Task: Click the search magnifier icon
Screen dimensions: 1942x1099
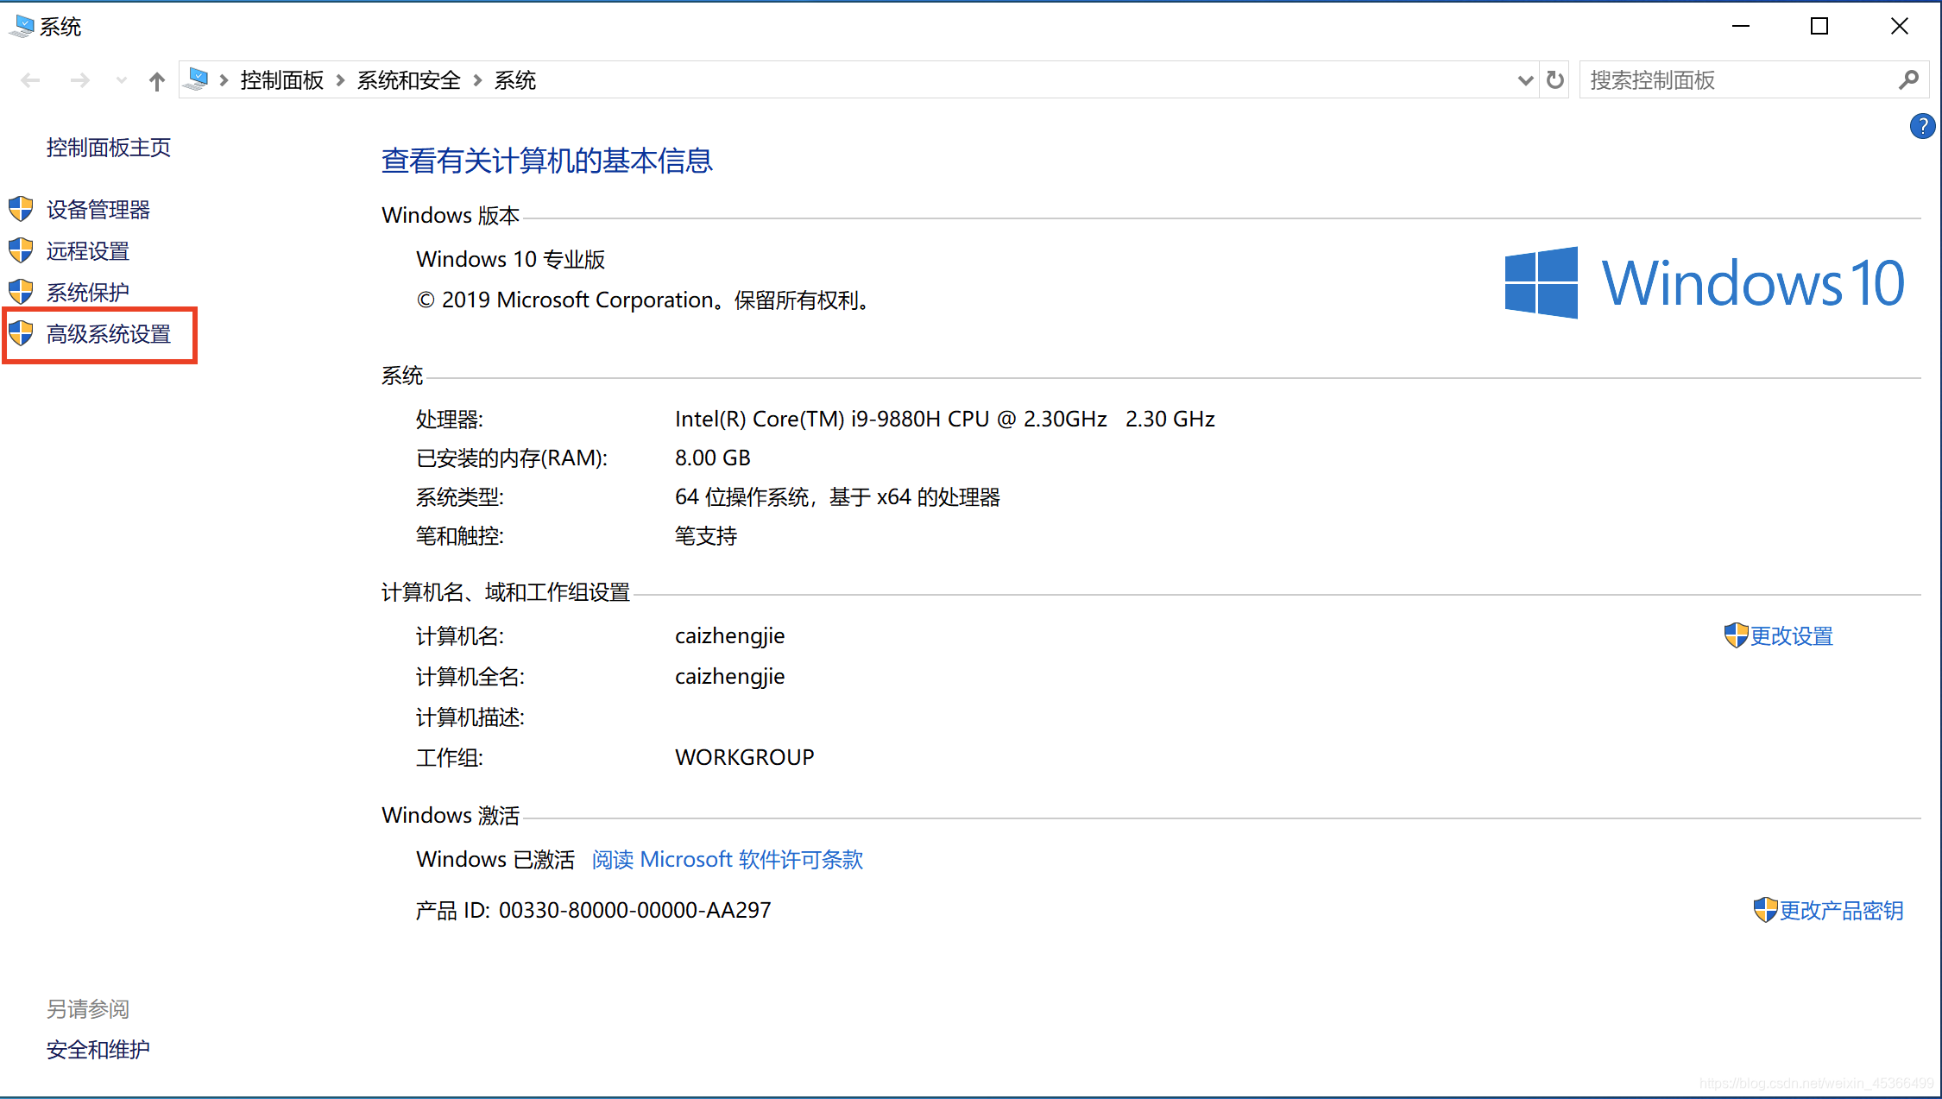Action: click(x=1908, y=80)
